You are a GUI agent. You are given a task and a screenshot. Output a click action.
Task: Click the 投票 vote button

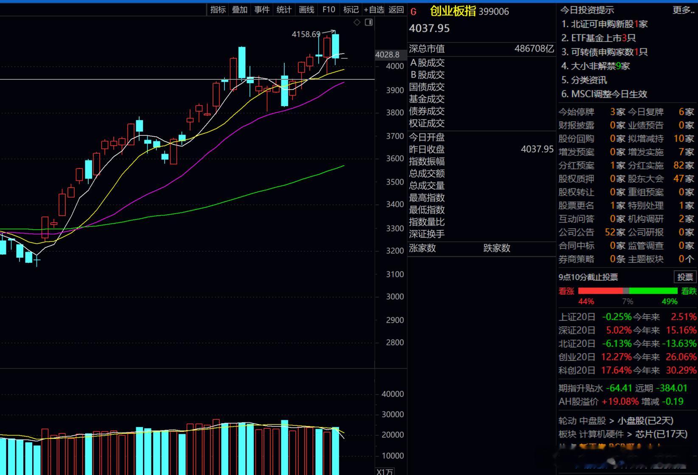(x=685, y=277)
